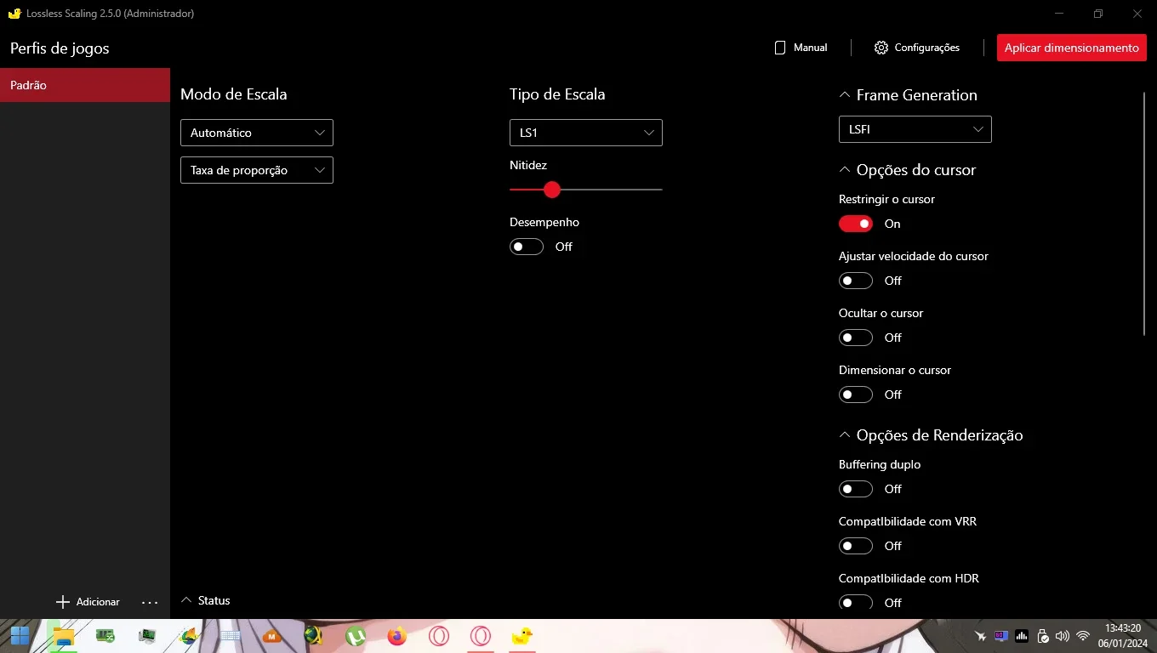The image size is (1157, 653).
Task: Click the airplane tray icon
Action: pos(981,636)
